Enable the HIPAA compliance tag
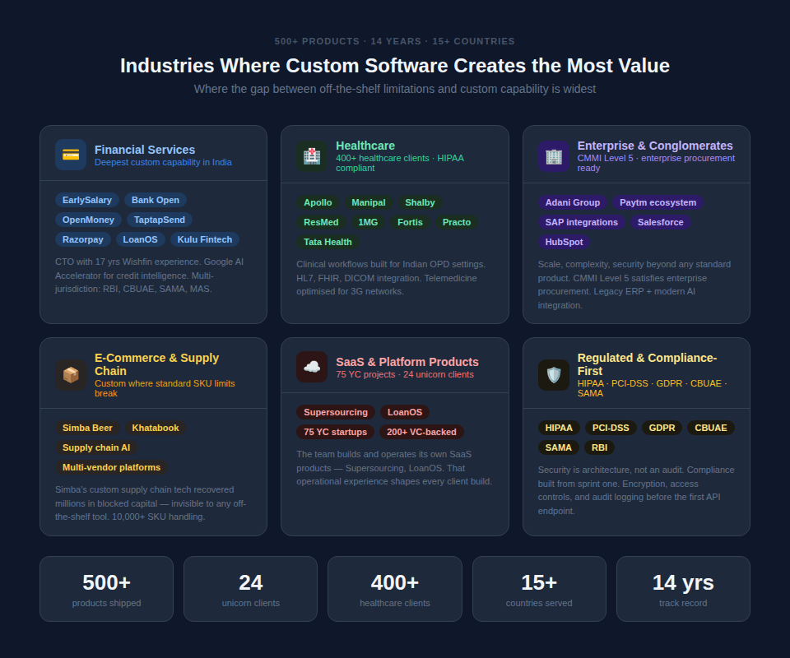 click(x=559, y=428)
